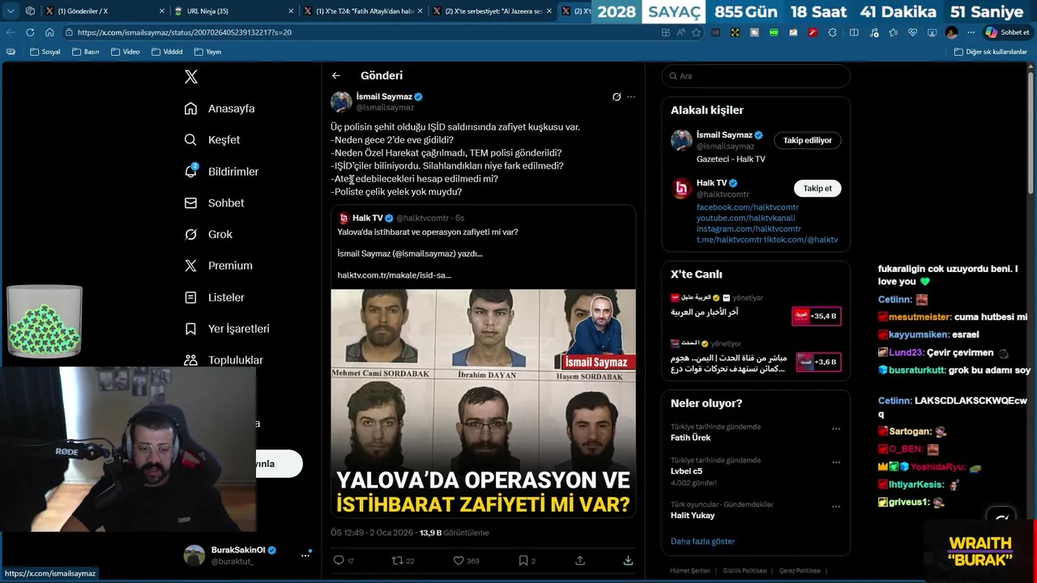This screenshot has height=583, width=1037.
Task: Click the Ara search field
Action: click(x=756, y=76)
